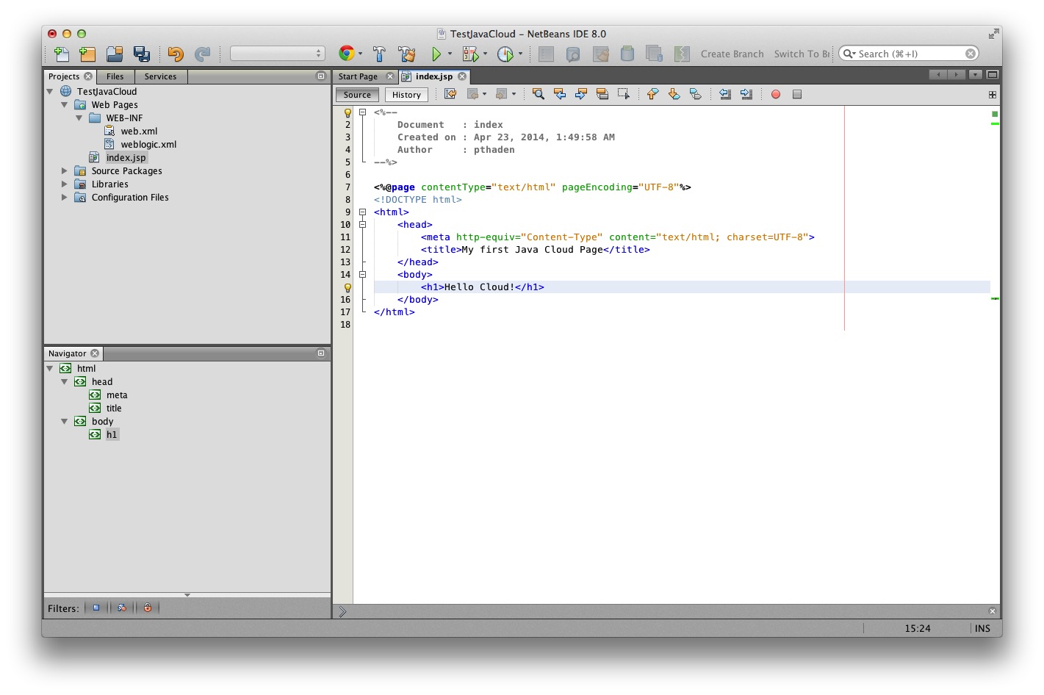
Task: Click in the Search field
Action: tap(909, 54)
